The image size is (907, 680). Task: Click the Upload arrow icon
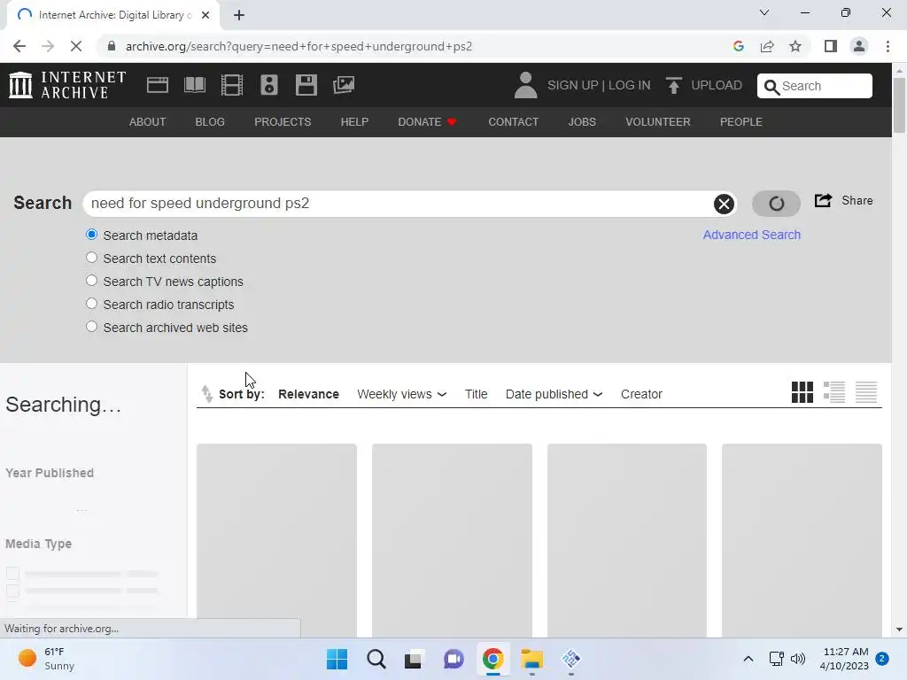(673, 85)
